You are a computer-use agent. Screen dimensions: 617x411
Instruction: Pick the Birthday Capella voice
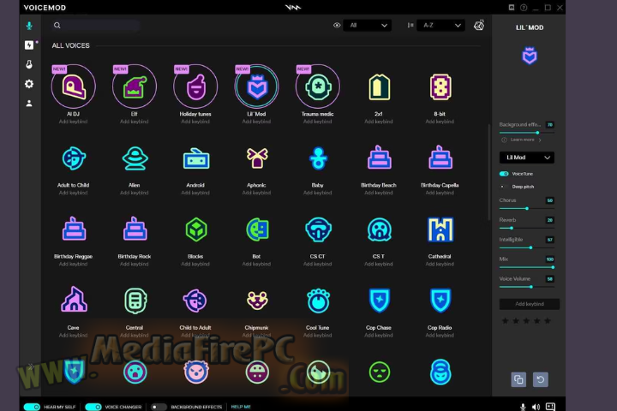(x=440, y=158)
